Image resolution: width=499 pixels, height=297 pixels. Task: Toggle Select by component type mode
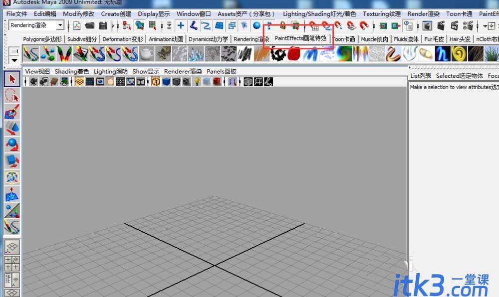click(152, 26)
